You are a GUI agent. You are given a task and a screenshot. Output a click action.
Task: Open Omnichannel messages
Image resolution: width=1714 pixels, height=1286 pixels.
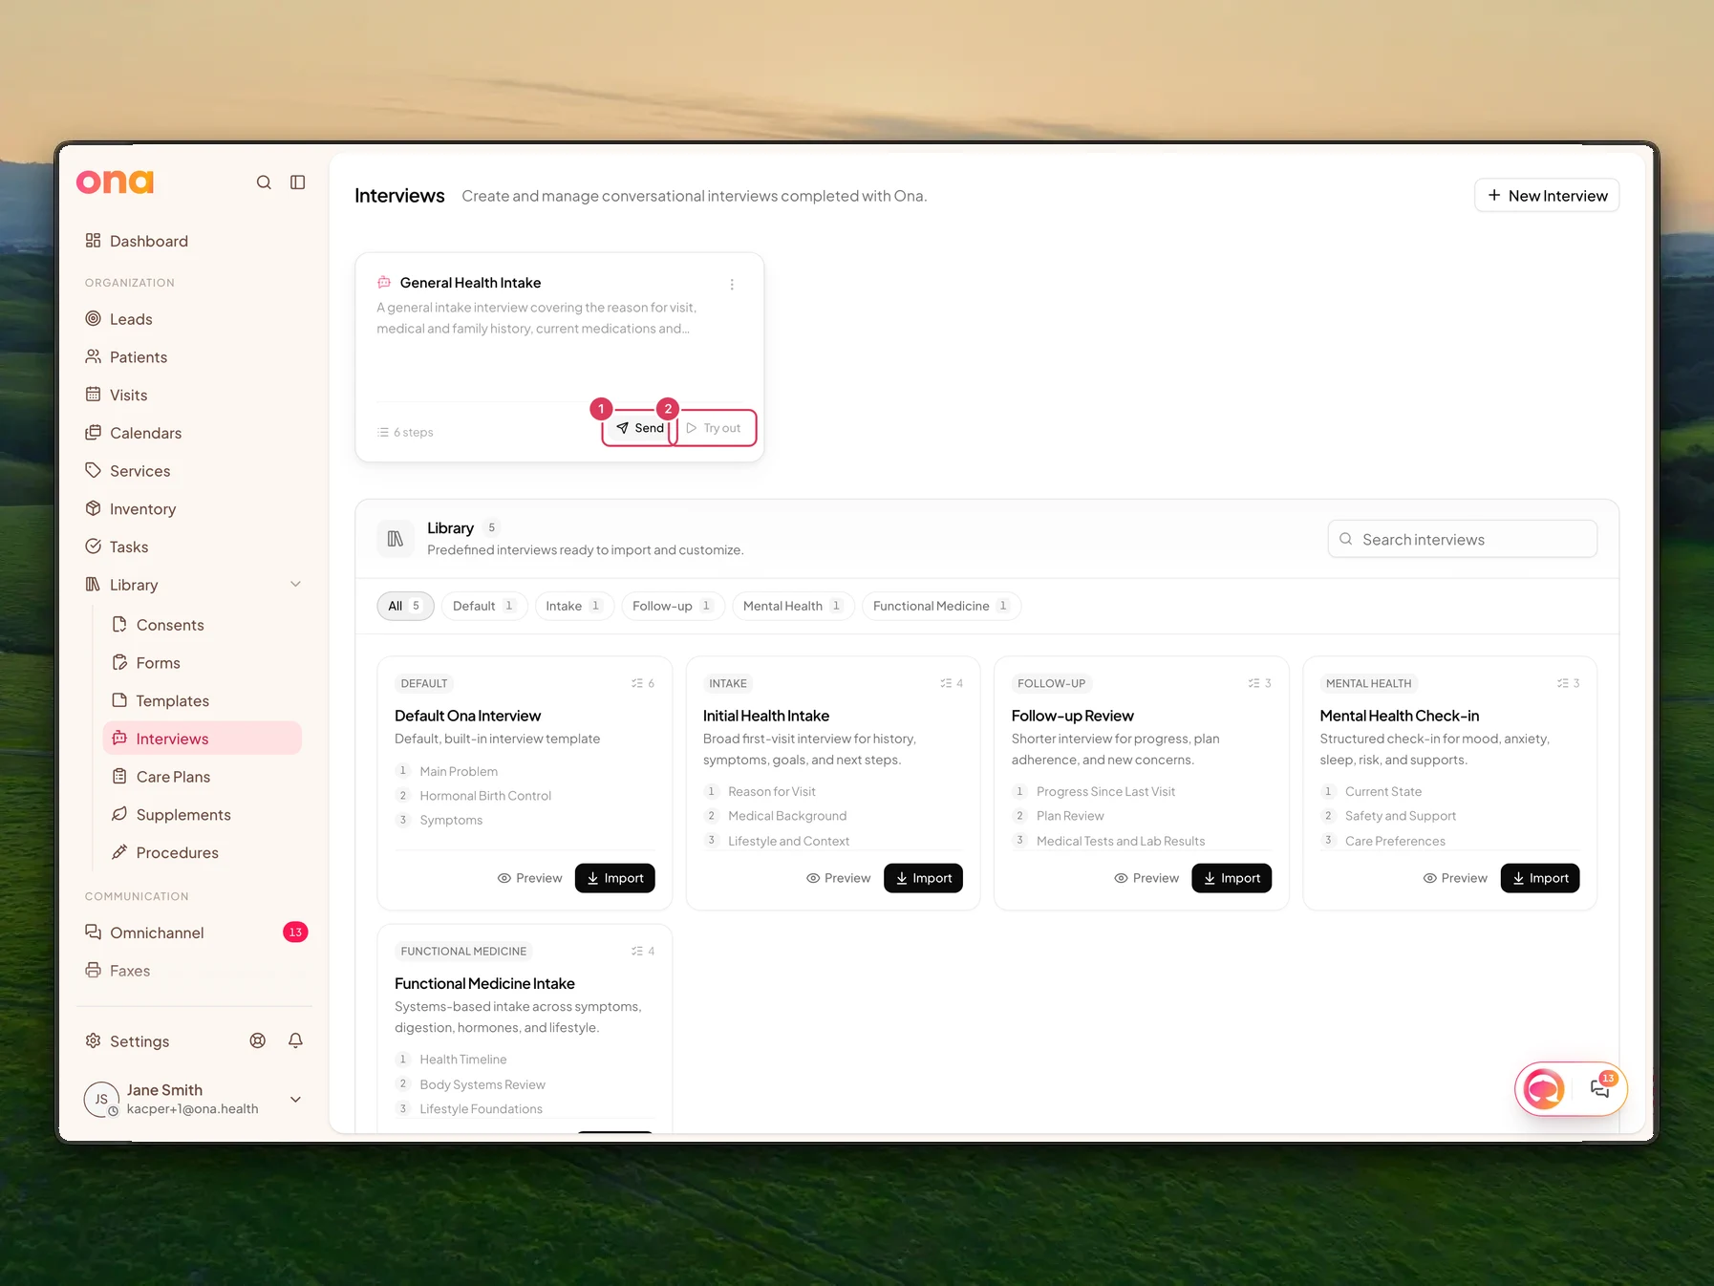[x=157, y=932]
